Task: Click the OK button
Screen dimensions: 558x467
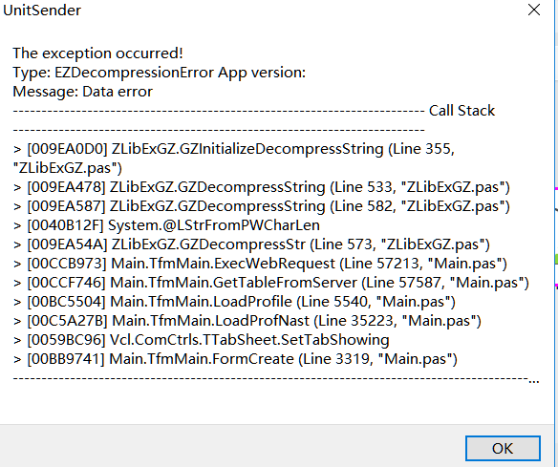Action: click(x=503, y=448)
